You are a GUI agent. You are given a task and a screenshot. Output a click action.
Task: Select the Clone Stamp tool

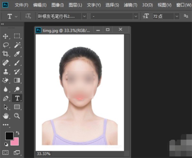point(5,71)
